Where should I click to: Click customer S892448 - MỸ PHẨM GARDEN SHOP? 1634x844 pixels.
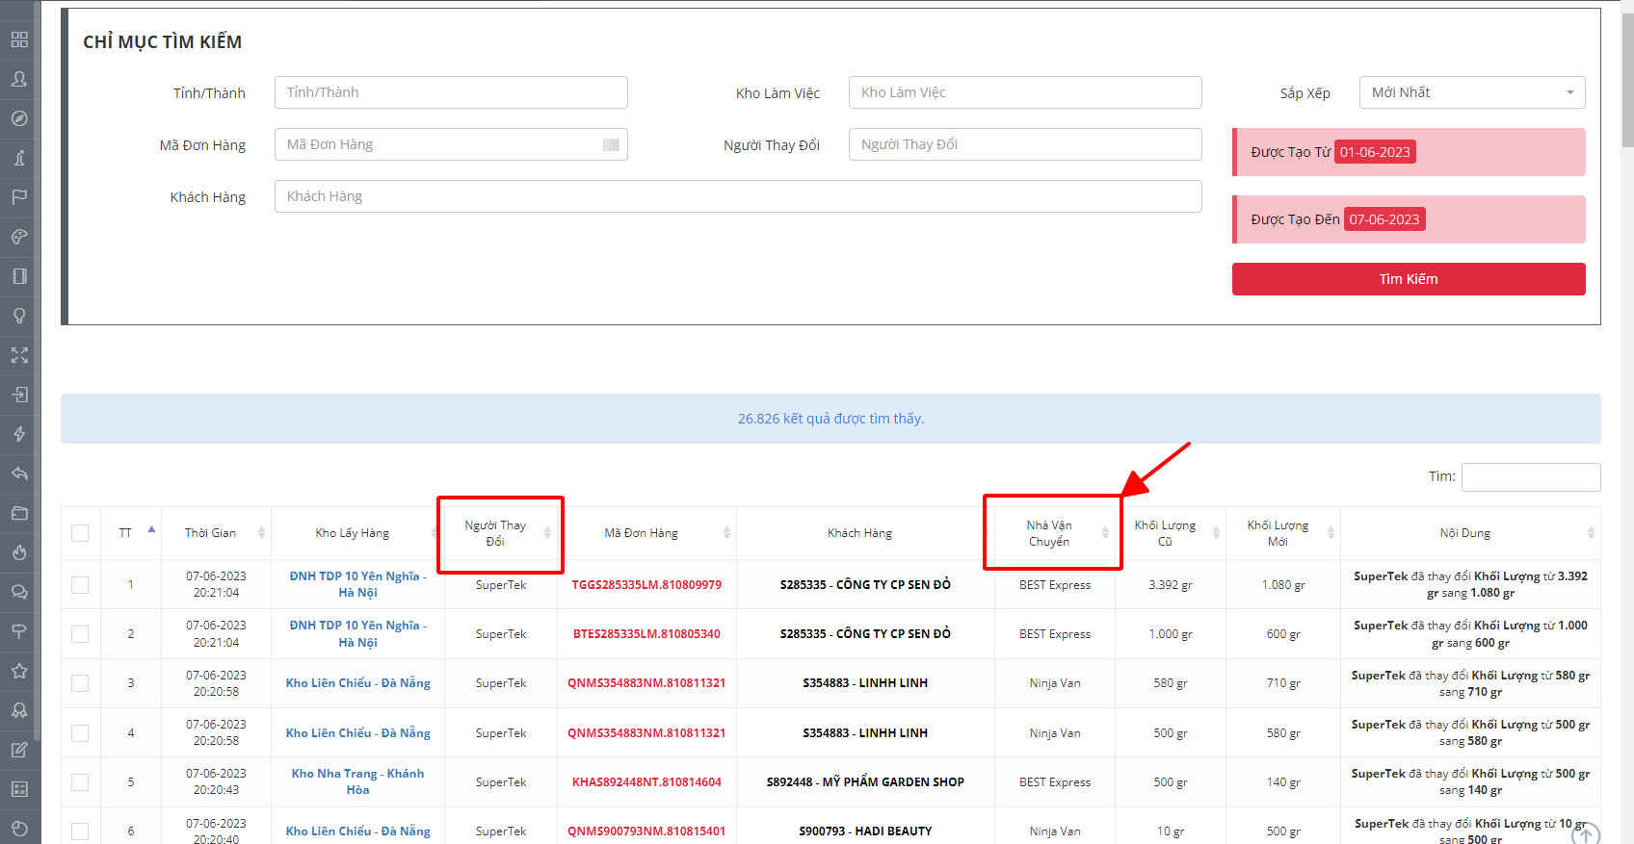[865, 782]
